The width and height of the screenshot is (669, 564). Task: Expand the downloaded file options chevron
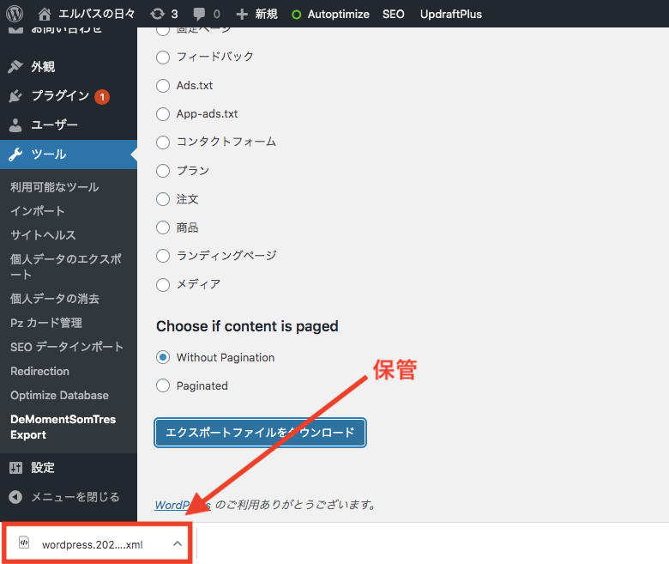pyautogui.click(x=177, y=543)
